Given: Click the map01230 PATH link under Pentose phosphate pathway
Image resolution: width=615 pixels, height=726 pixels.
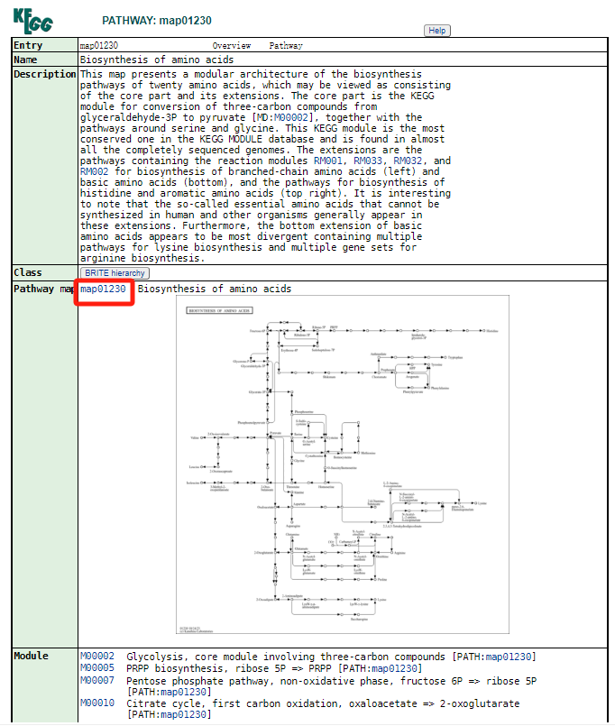Looking at the screenshot, I should click(x=183, y=692).
